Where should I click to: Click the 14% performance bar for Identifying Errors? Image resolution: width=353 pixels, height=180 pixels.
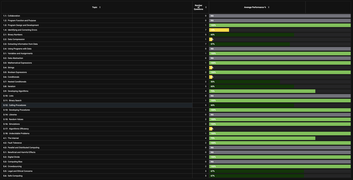point(219,30)
